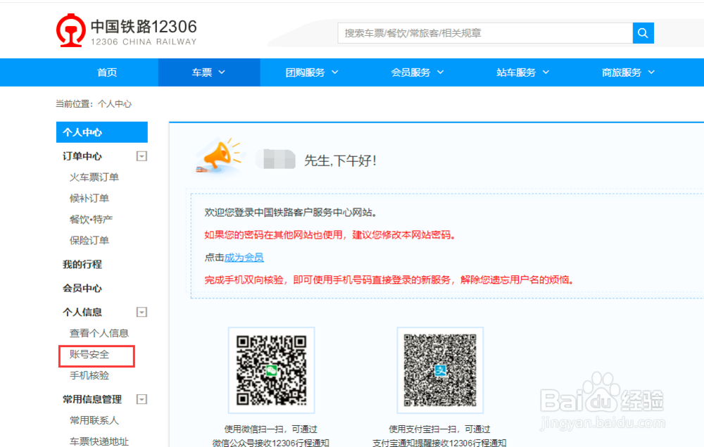The height and width of the screenshot is (447, 704).
Task: Expand the 订单中心 section
Action: tap(141, 156)
